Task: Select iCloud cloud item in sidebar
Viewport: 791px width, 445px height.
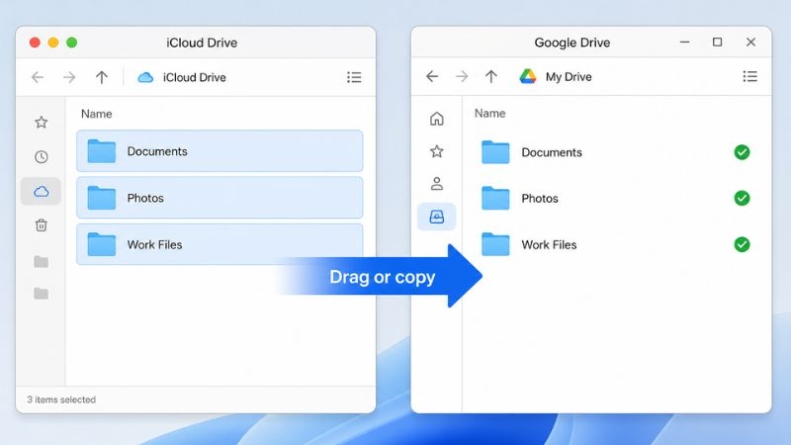Action: [x=41, y=191]
